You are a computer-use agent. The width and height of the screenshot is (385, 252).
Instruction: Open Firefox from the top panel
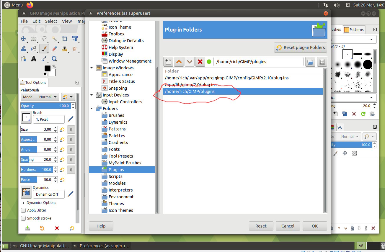(30, 5)
